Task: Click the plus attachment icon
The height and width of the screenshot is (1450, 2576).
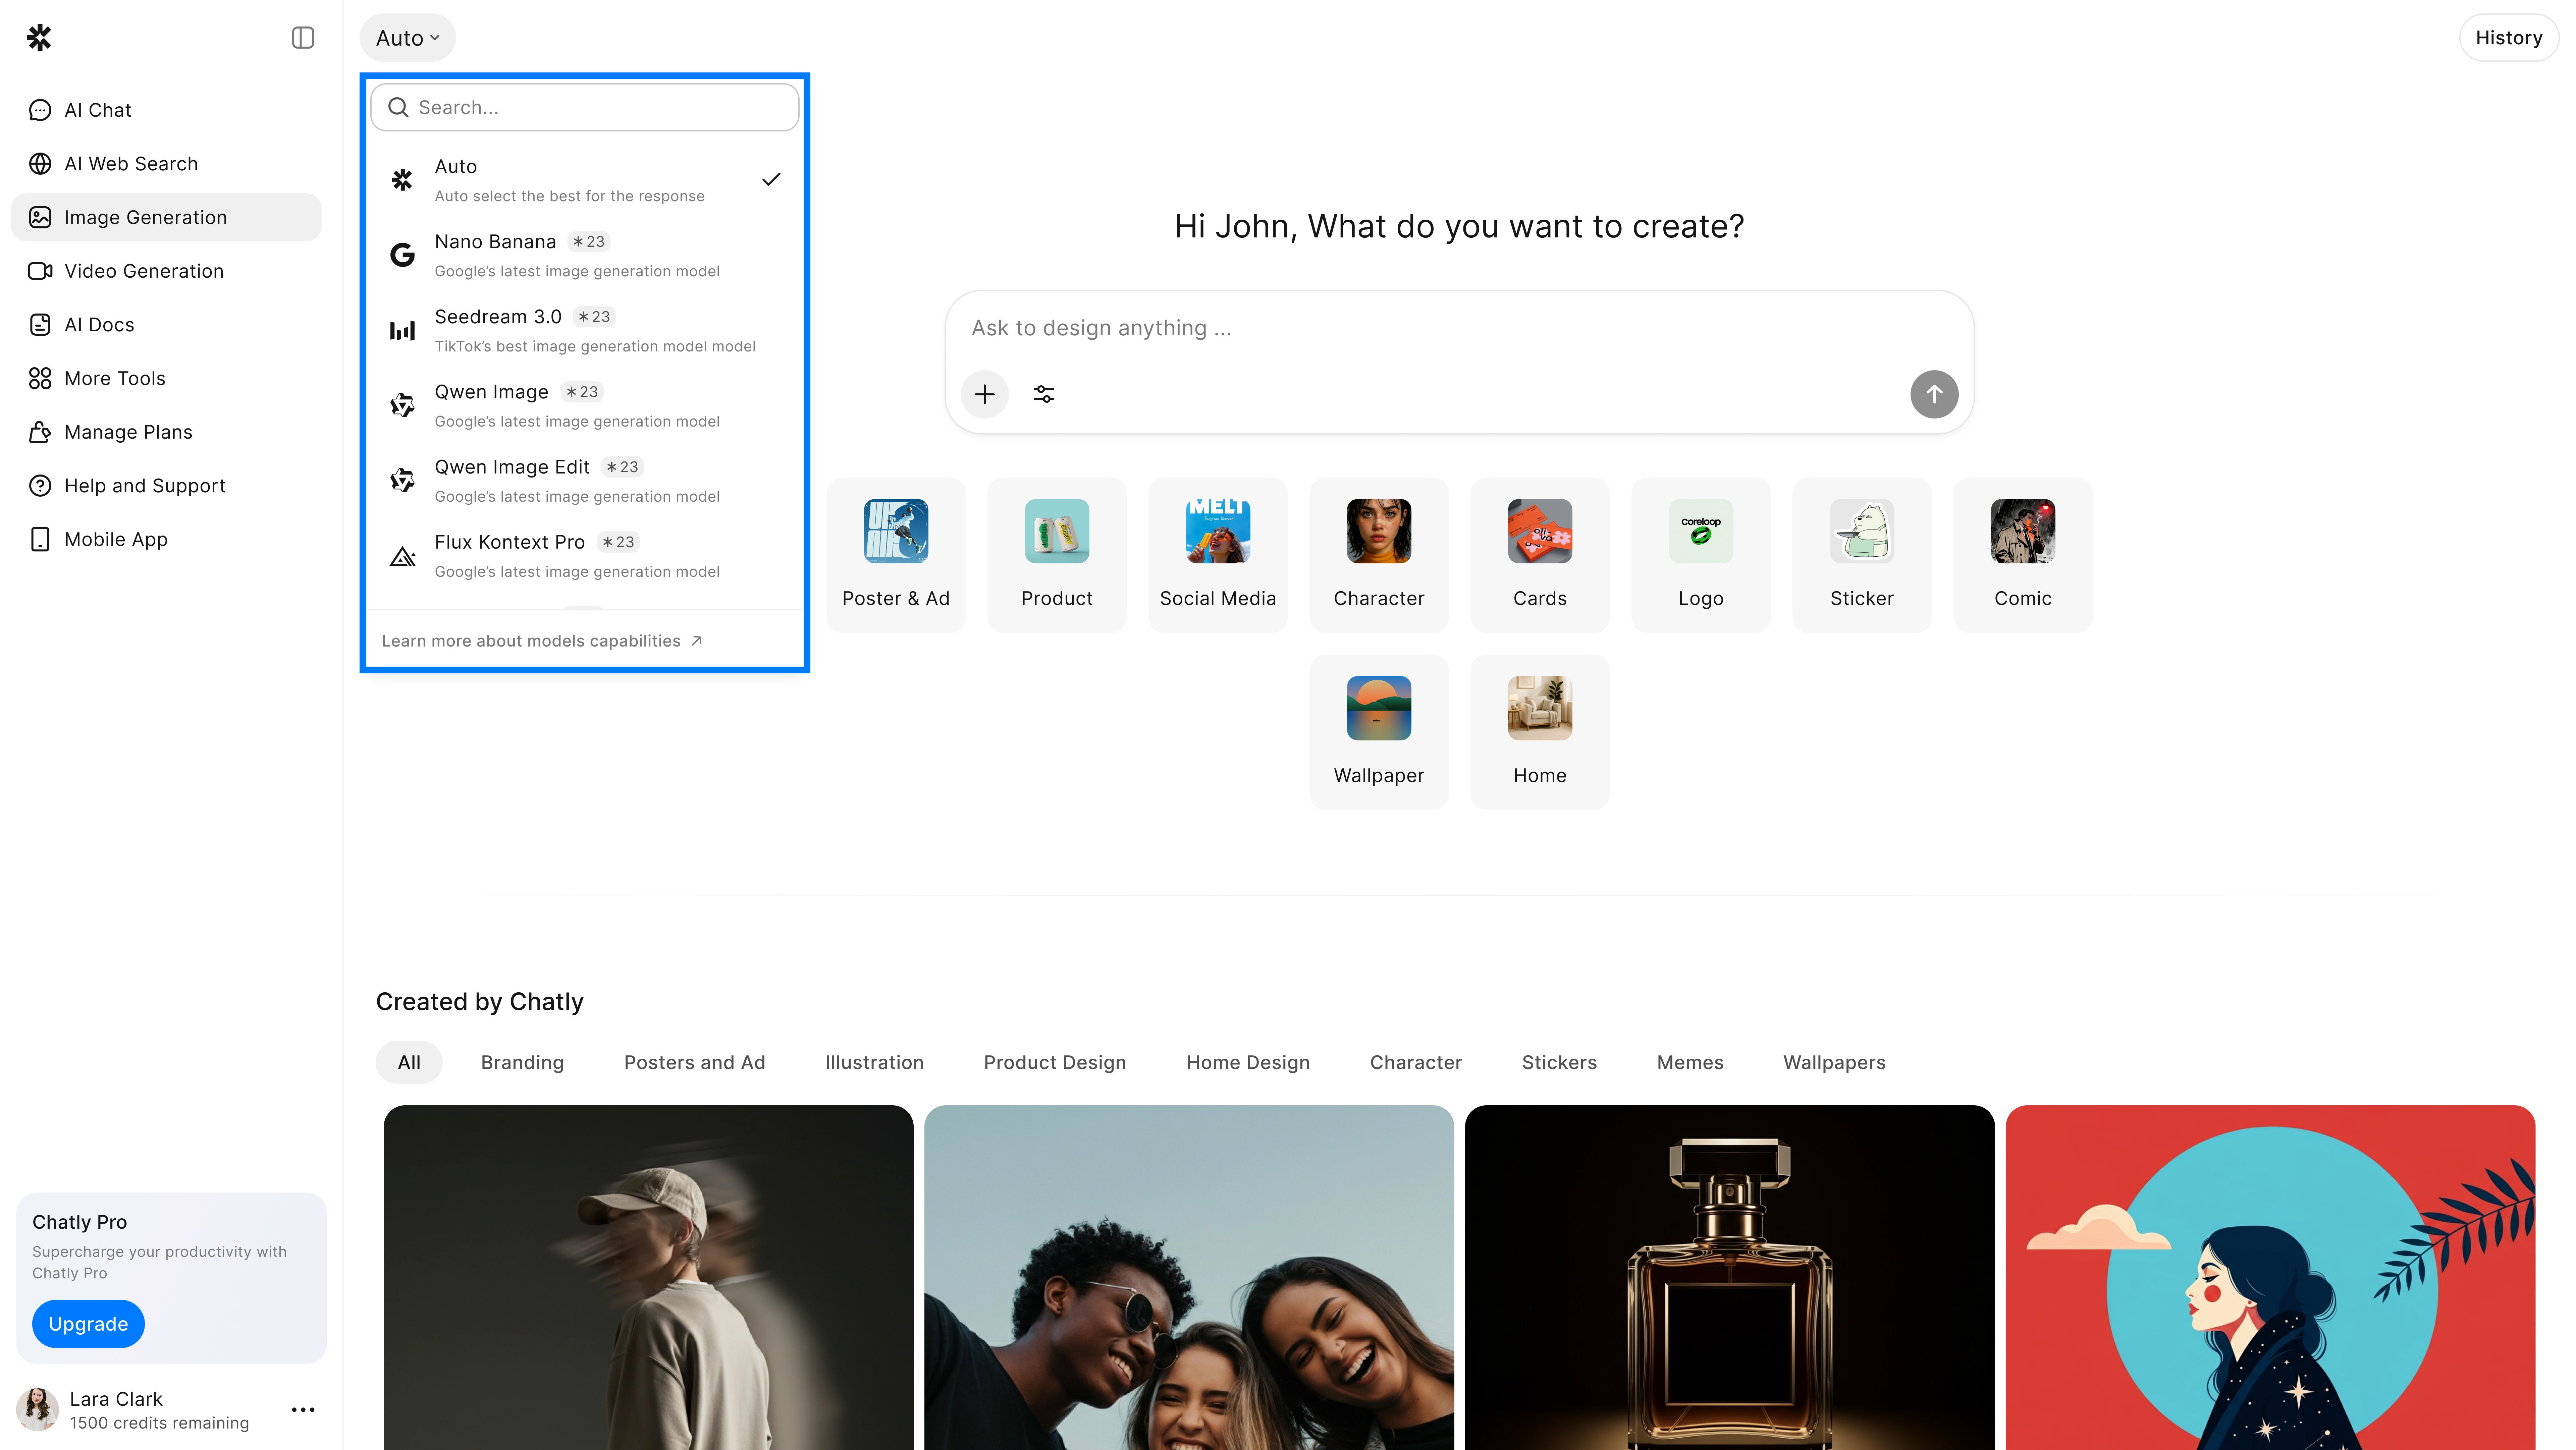Action: (x=984, y=394)
